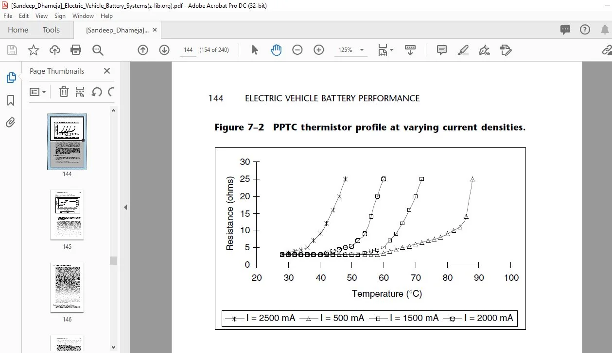The width and height of the screenshot is (612, 353).
Task: Click the Stamp or redact tool icon
Action: 506,50
